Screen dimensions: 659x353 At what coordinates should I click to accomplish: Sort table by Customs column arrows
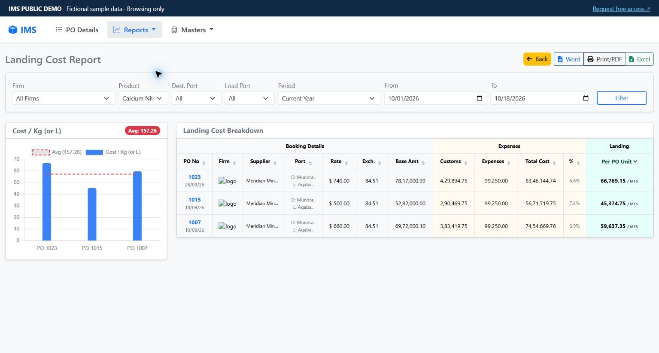[465, 162]
